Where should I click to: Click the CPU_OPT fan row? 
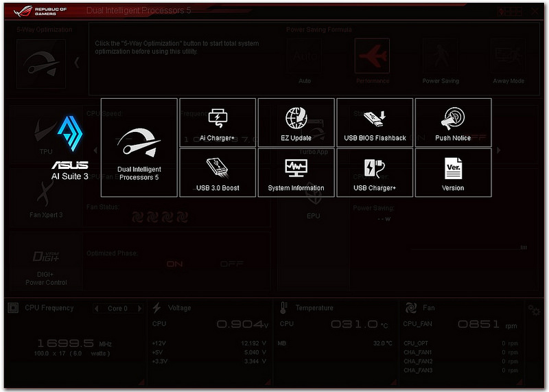tap(460, 343)
